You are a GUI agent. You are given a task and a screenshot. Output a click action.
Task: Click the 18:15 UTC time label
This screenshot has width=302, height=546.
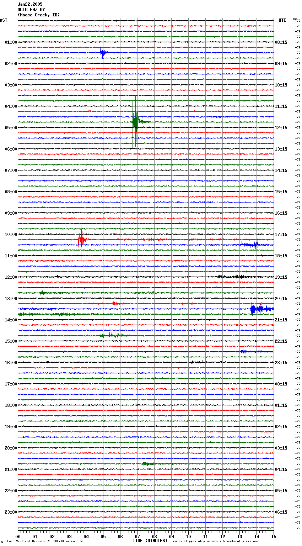[x=281, y=256]
